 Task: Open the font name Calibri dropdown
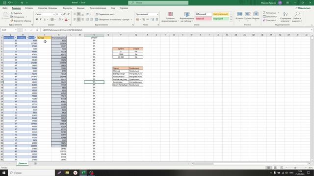[53, 14]
